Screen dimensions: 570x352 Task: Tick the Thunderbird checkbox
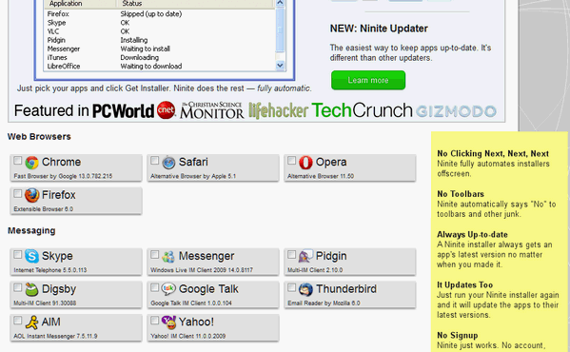[x=291, y=287]
